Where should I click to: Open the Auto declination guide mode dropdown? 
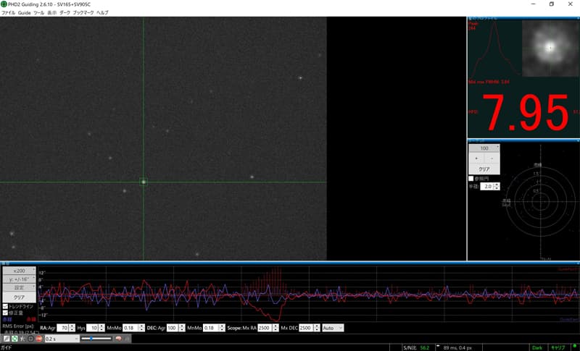(333, 328)
